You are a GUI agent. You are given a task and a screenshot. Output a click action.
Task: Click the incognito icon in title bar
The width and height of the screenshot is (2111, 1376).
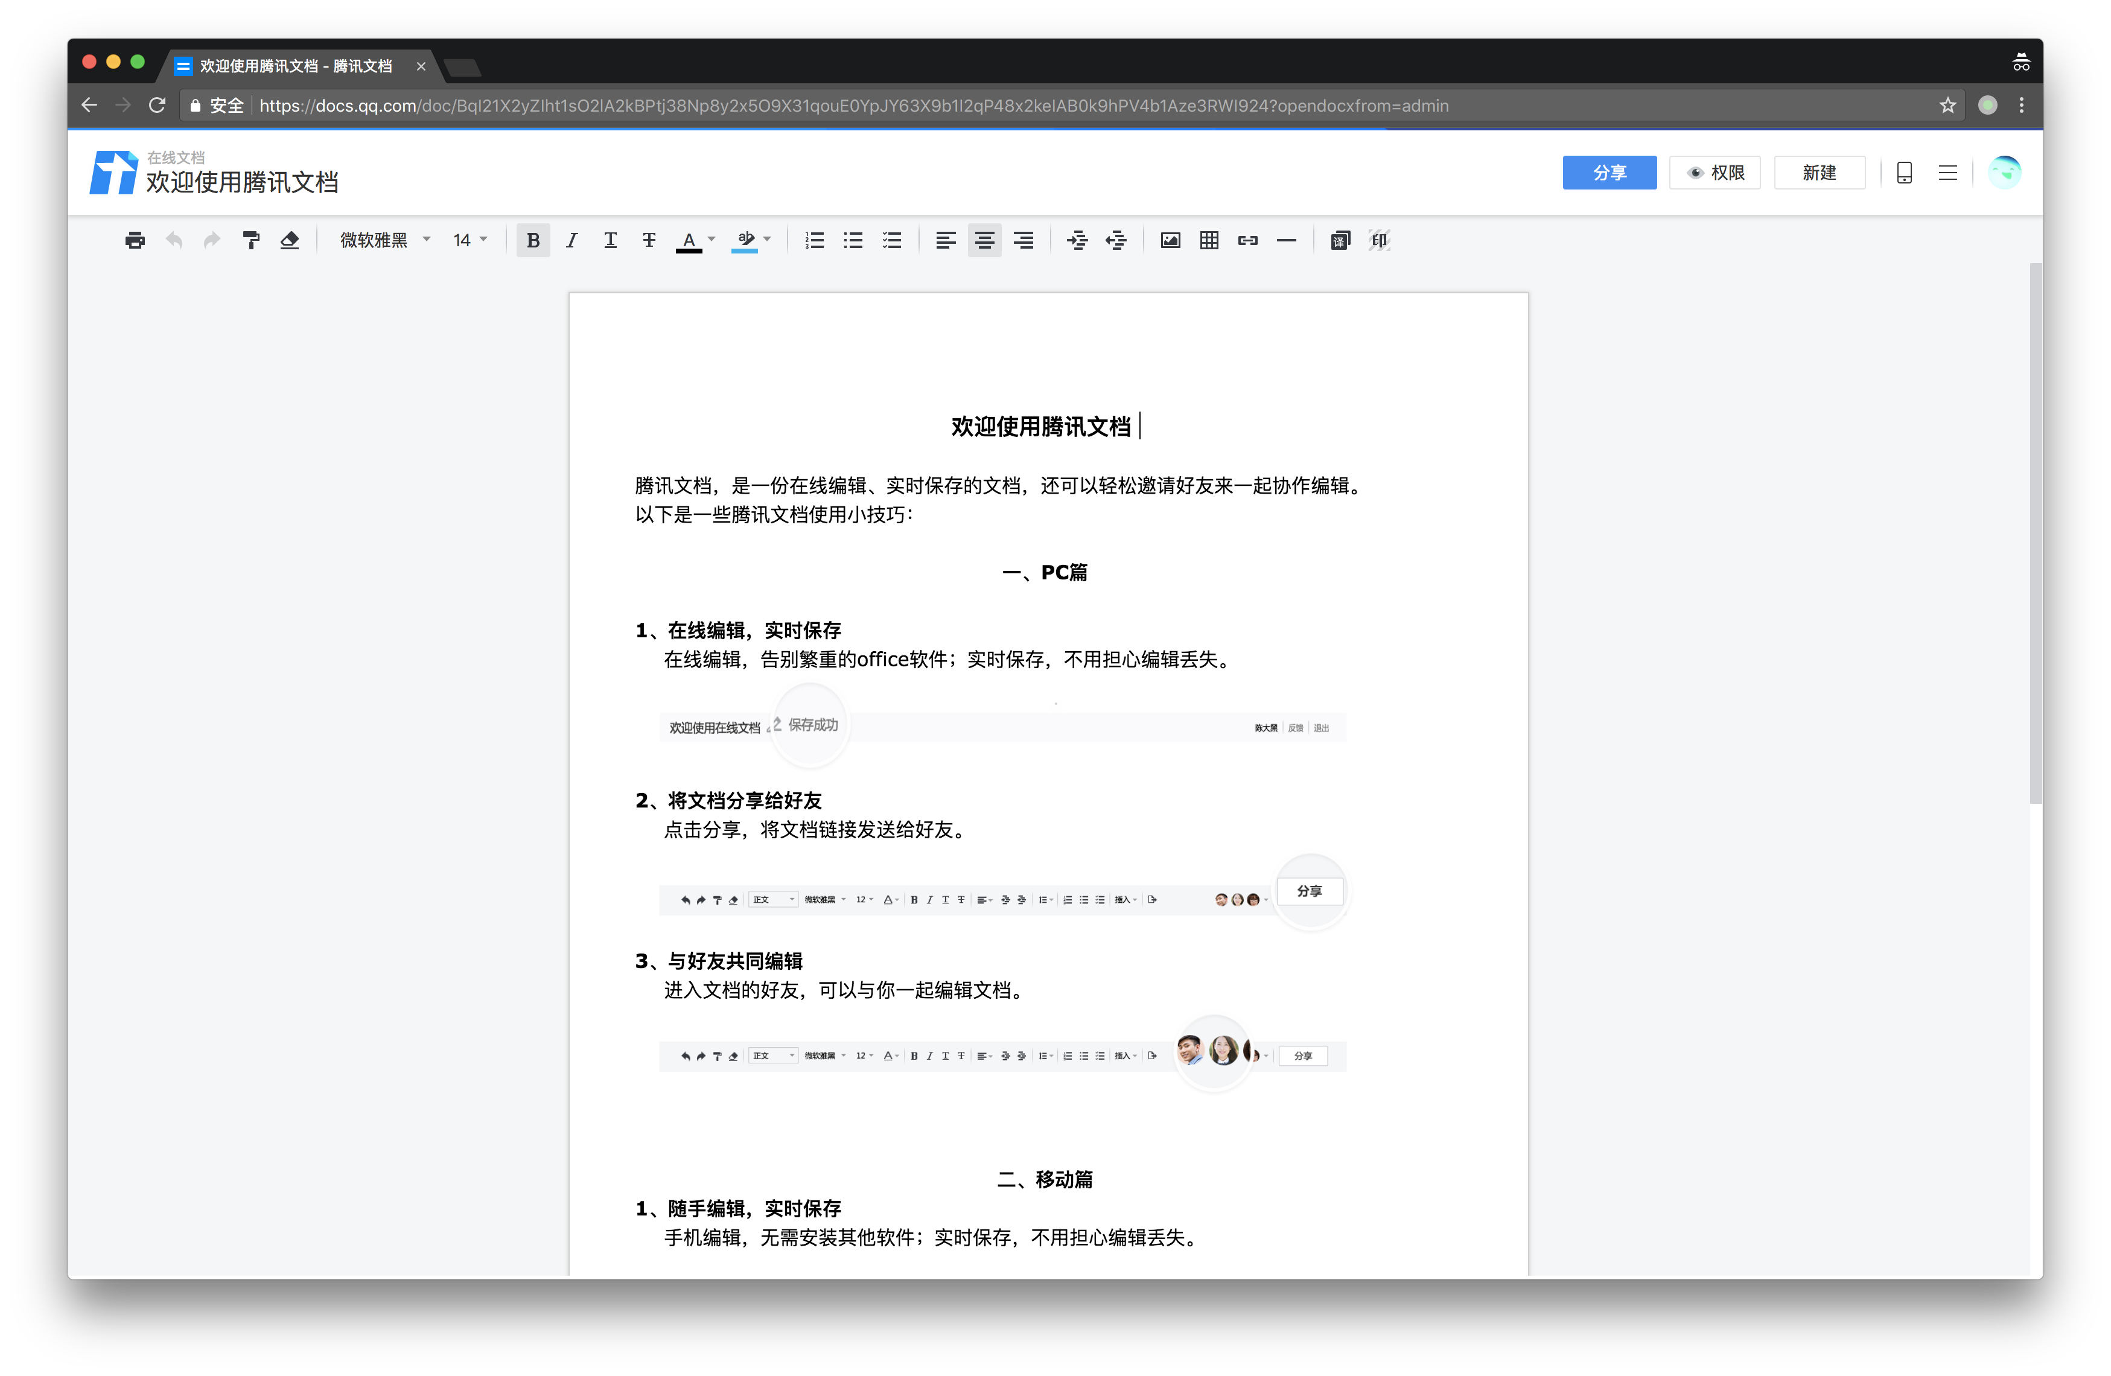pyautogui.click(x=2022, y=62)
